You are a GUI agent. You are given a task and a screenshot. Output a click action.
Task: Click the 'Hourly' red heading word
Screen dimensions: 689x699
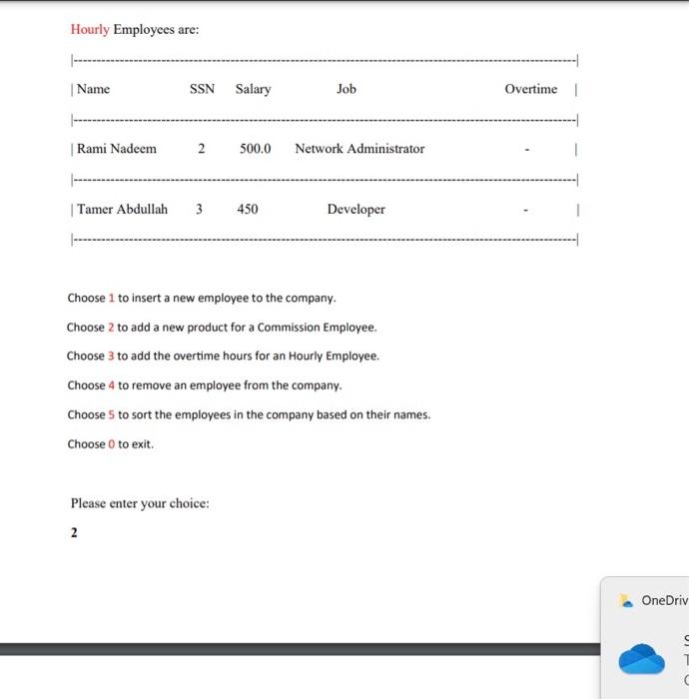point(90,29)
